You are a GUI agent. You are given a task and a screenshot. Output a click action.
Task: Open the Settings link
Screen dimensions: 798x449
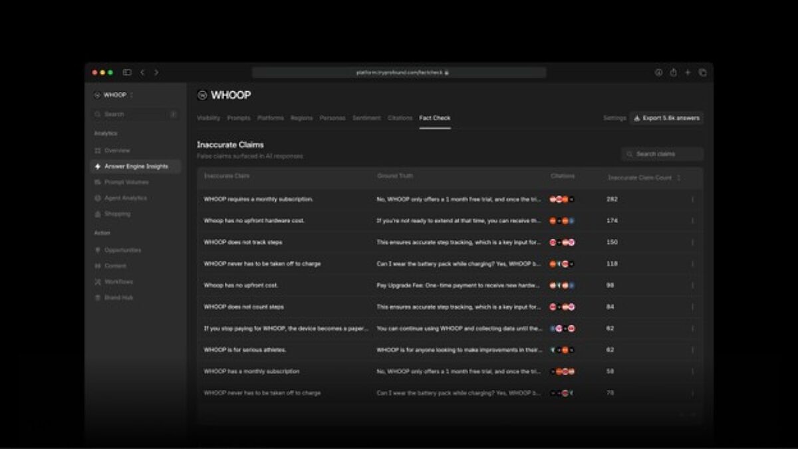(x=614, y=118)
